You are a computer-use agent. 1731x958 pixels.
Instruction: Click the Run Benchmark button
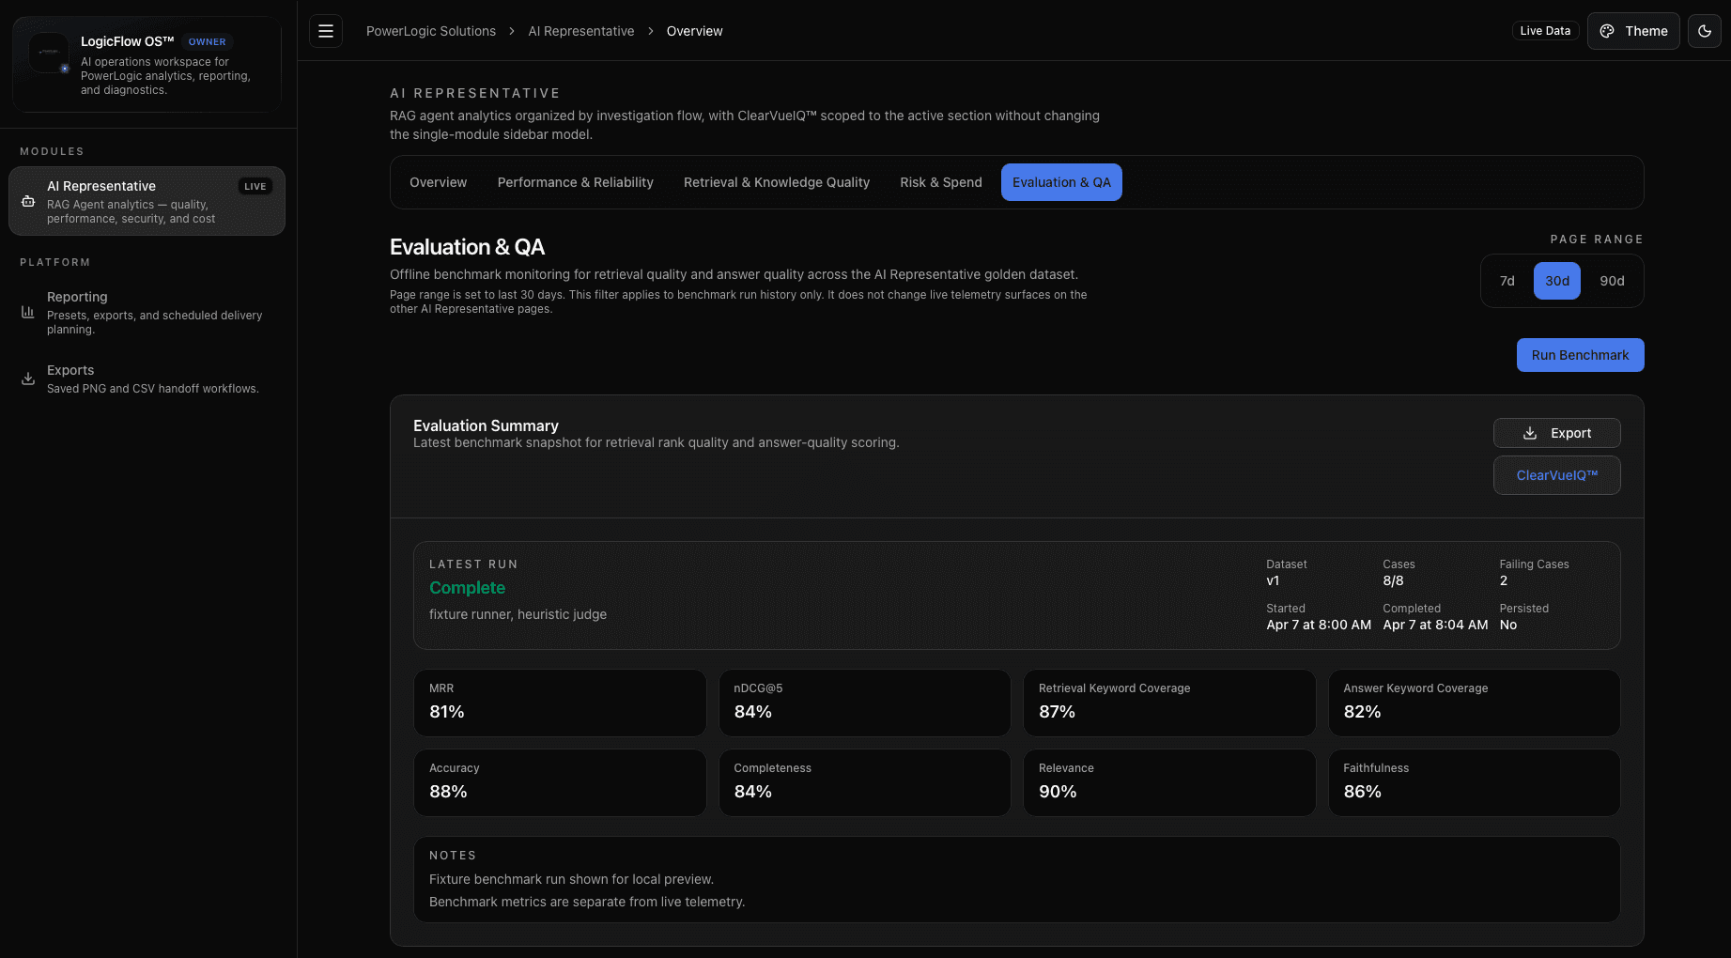tap(1580, 355)
